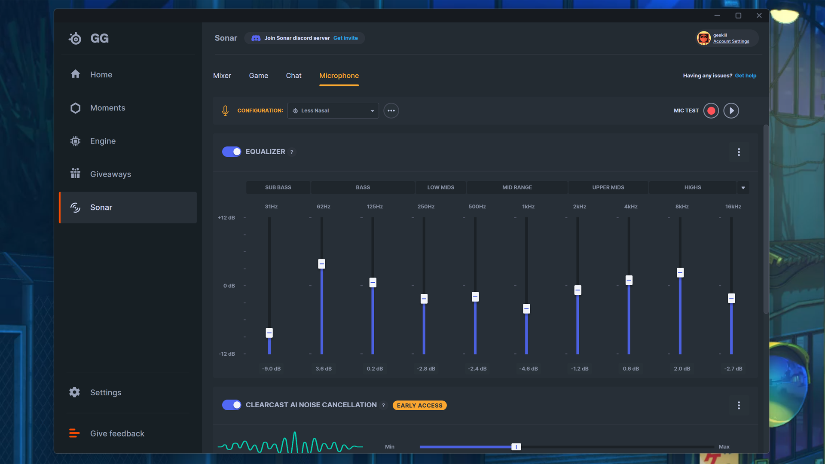
Task: Click the Discord logo icon
Action: [x=256, y=38]
